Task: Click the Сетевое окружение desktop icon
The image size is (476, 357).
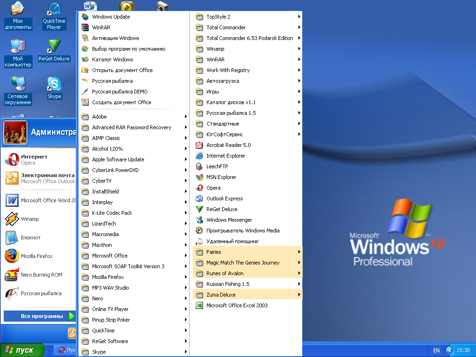Action: click(18, 84)
